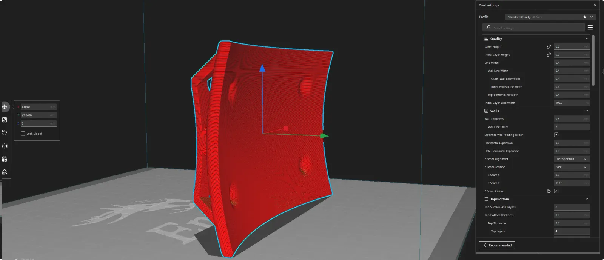Click link icon beside Layer Height

coord(549,47)
